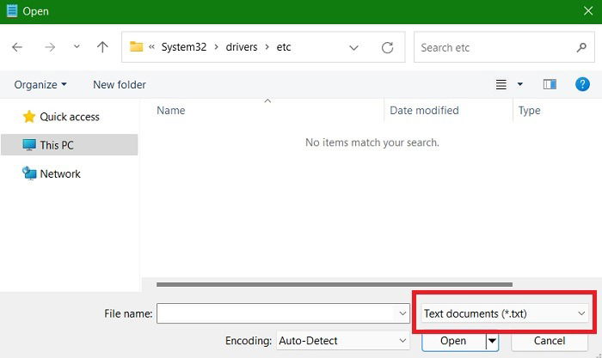Click the File name input field

tap(275, 314)
